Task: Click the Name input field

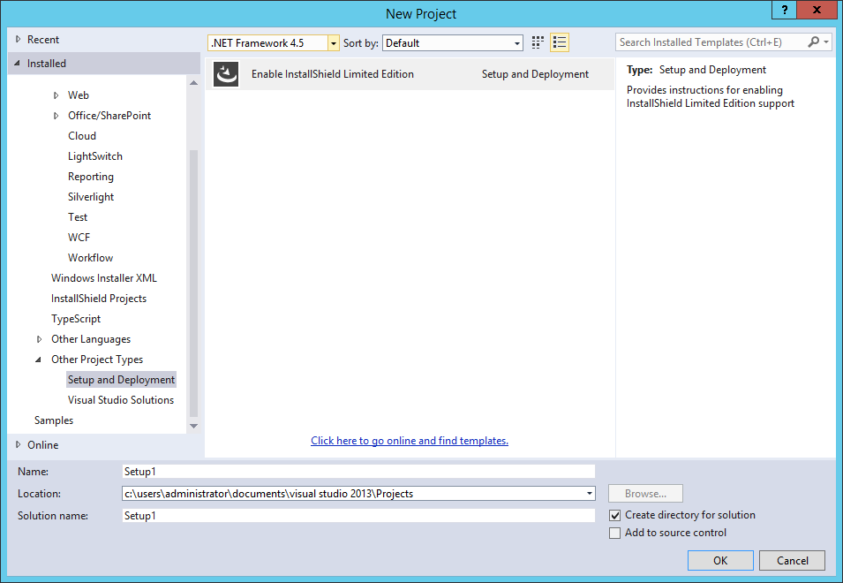Action: (x=358, y=472)
